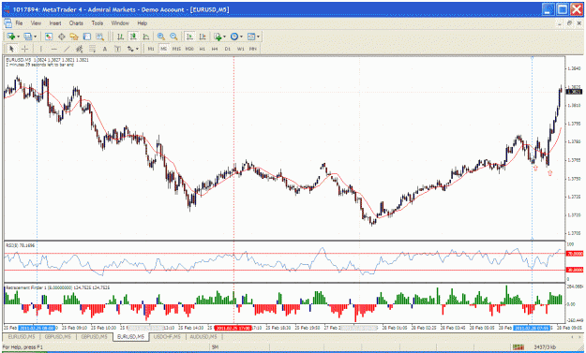Select the Text tool (A)
Image resolution: width=586 pixels, height=353 pixels.
click(x=105, y=49)
